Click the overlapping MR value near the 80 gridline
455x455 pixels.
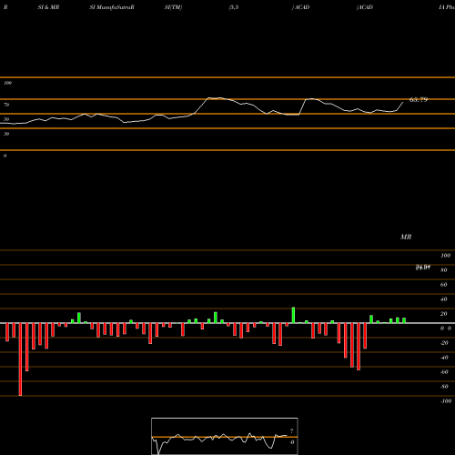[423, 268]
